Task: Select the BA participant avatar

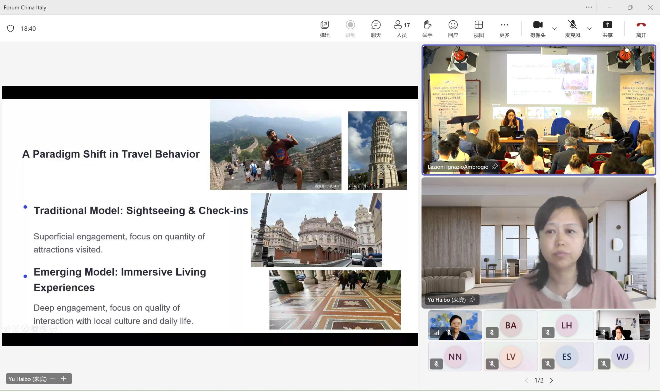Action: (x=511, y=325)
